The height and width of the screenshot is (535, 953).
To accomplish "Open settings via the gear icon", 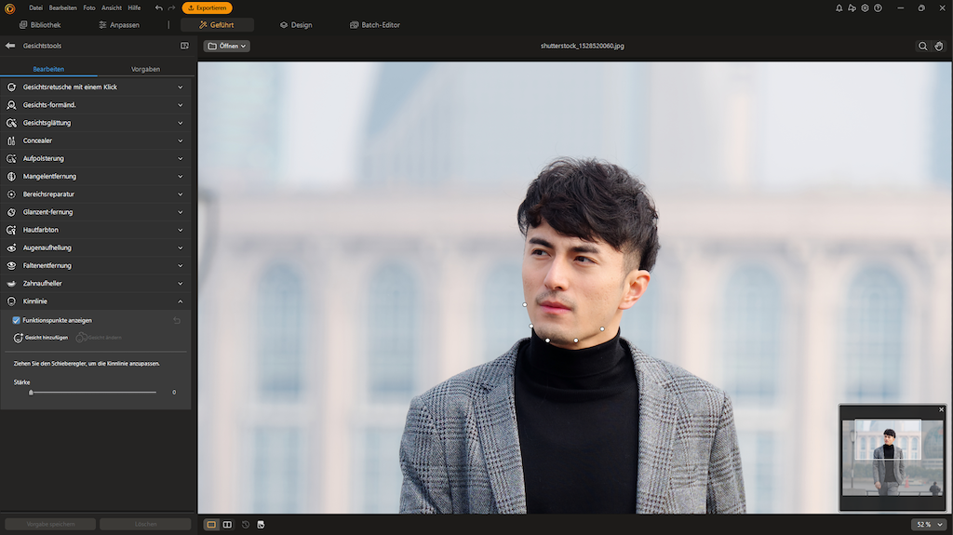I will [865, 7].
